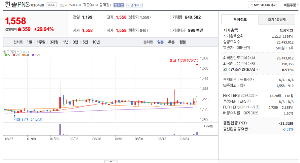Click the calendar icon beside the date
Screen dimensions: 300x163
[61, 5]
